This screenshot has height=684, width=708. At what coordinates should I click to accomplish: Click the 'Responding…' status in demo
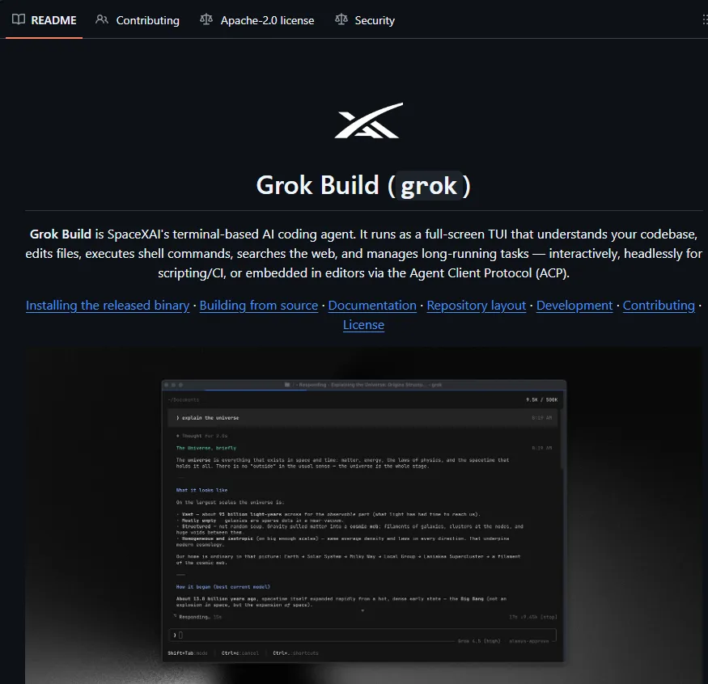[x=194, y=617]
